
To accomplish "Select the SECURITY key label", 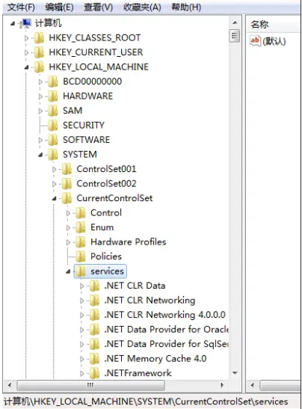I will [84, 126].
